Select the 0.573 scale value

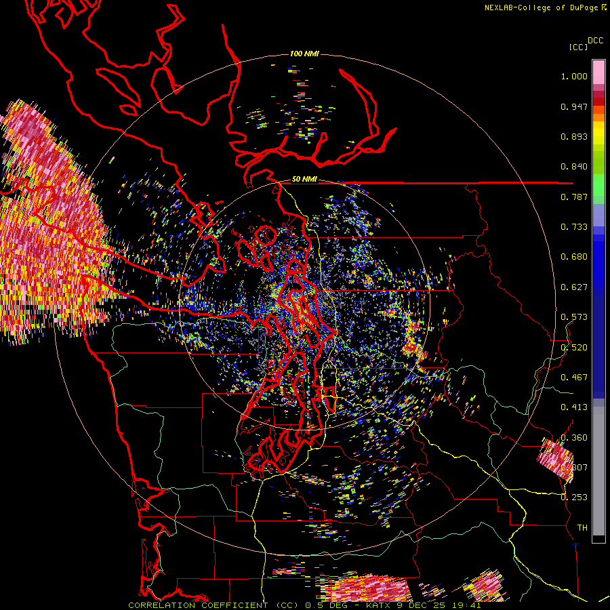(574, 317)
